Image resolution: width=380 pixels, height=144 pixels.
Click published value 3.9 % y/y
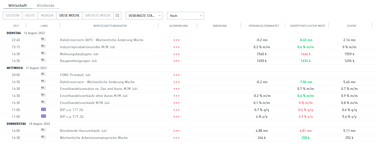pyautogui.click(x=306, y=117)
